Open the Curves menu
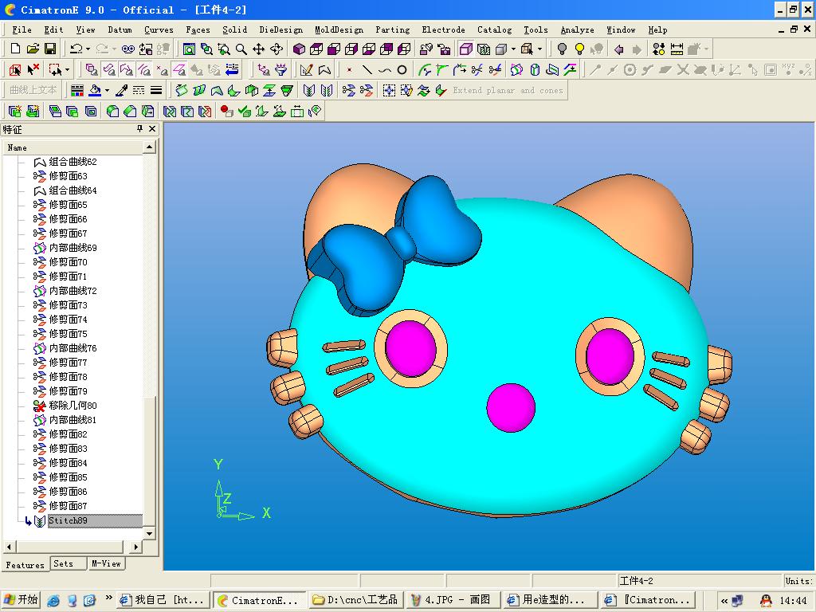This screenshot has height=612, width=816. tap(159, 29)
